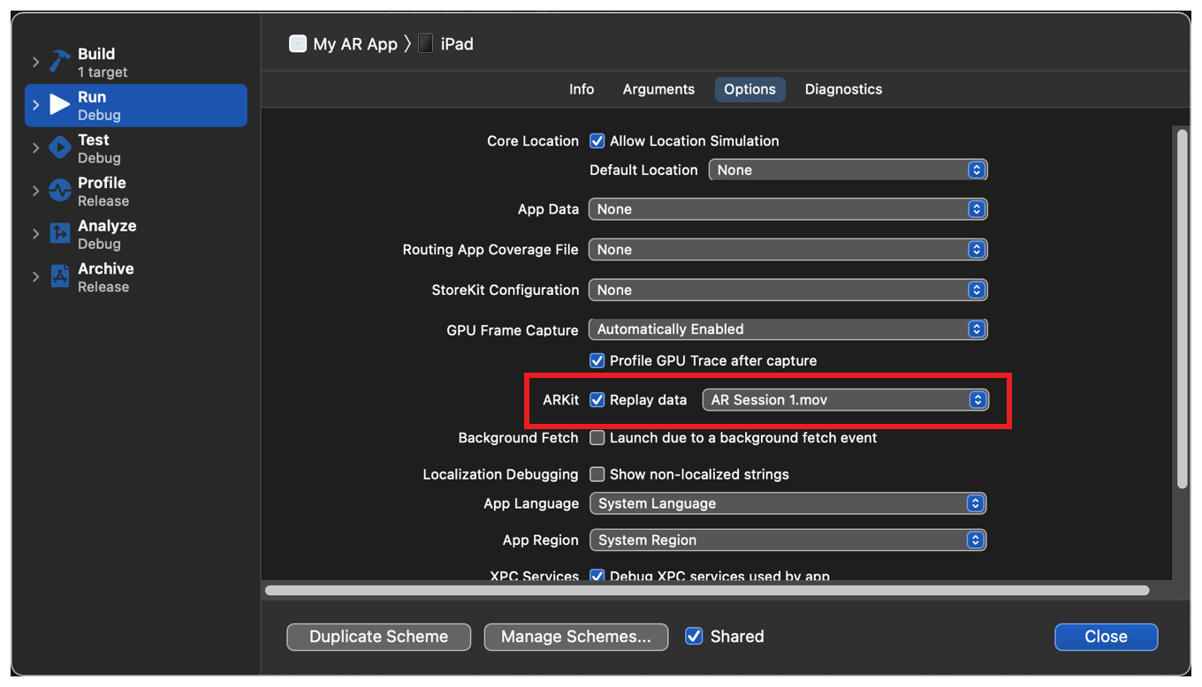Viewport: 1202px width, 687px height.
Task: Open the Diagnostics tab
Action: click(x=843, y=88)
